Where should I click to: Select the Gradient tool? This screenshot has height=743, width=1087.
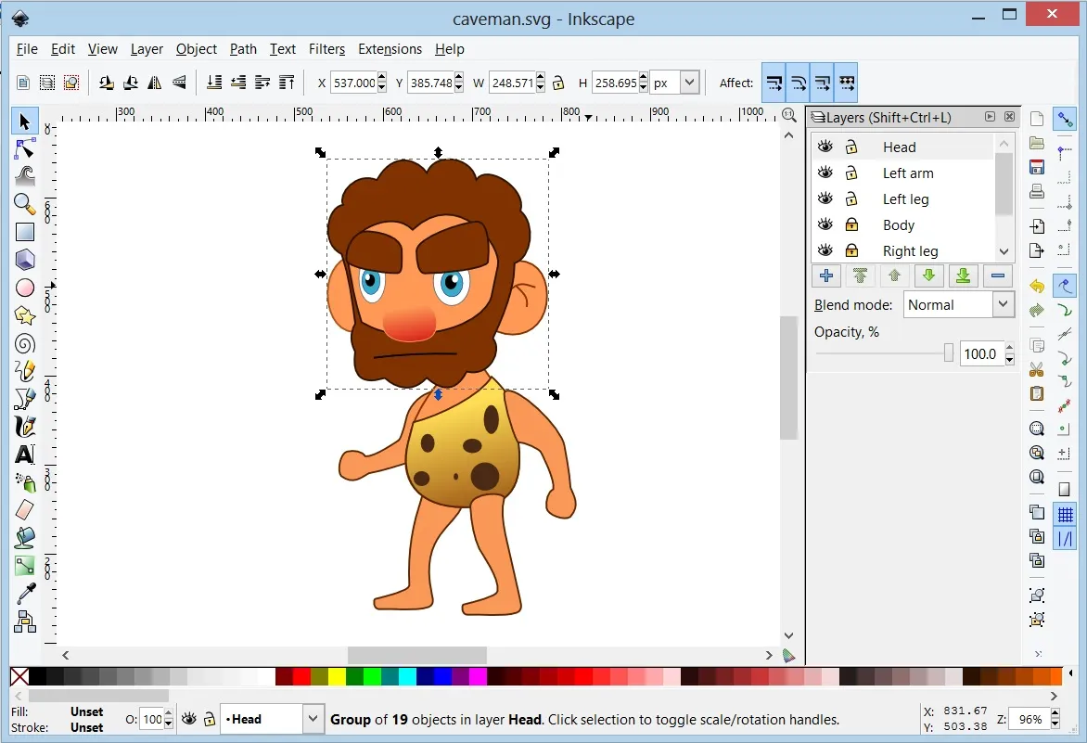tap(25, 566)
